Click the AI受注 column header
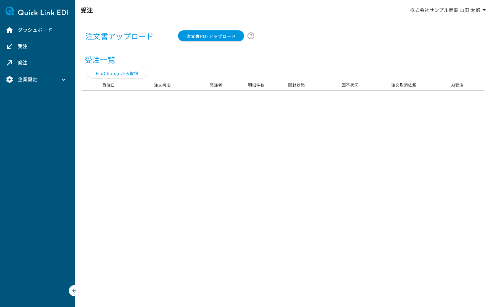 pos(457,85)
